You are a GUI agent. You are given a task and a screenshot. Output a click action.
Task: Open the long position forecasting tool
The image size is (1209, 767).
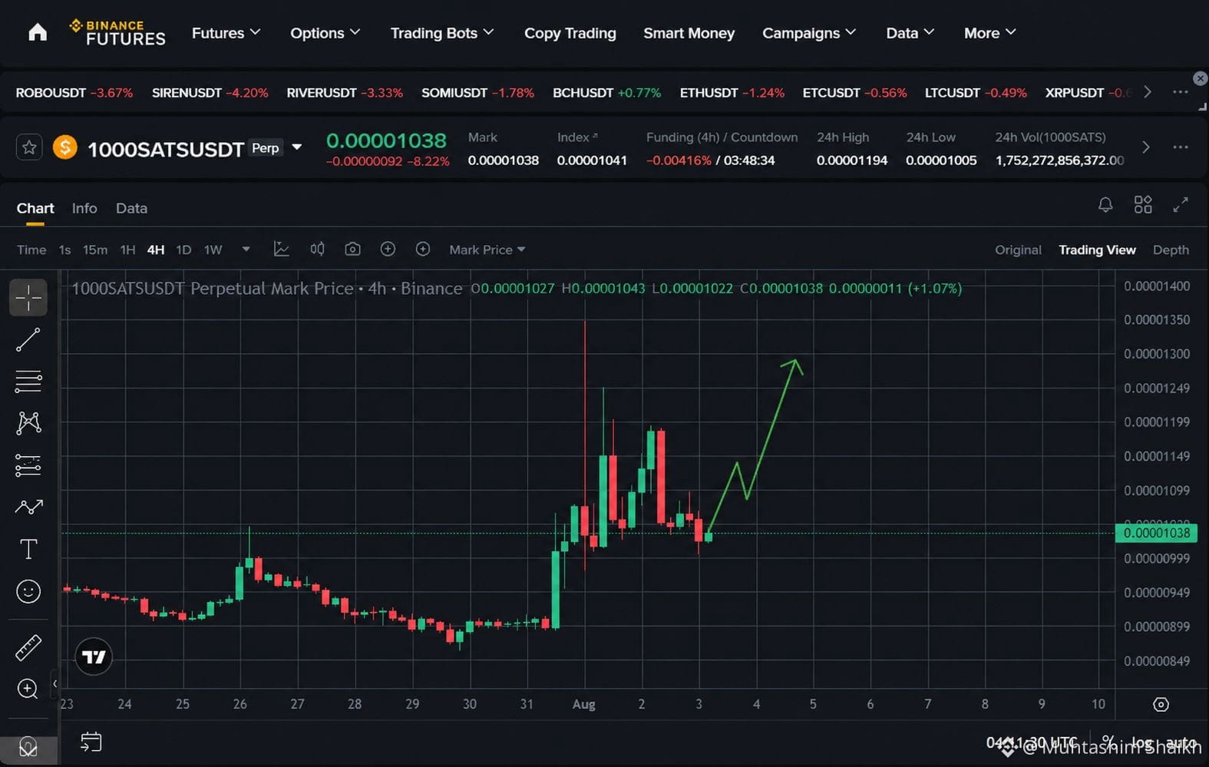(x=28, y=464)
